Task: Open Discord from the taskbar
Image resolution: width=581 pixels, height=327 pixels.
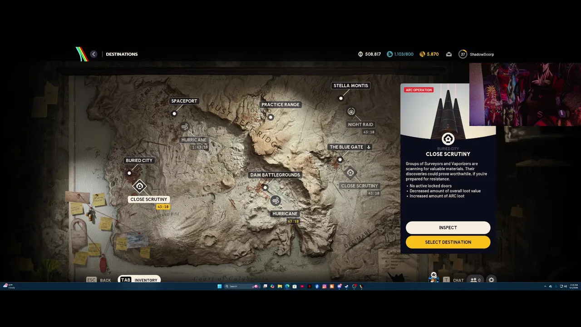Action: pyautogui.click(x=339, y=286)
